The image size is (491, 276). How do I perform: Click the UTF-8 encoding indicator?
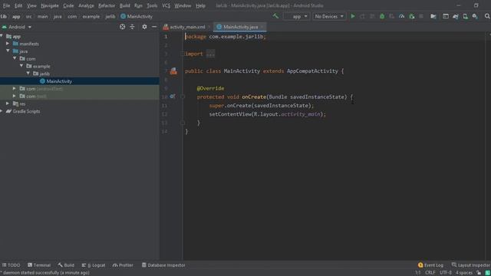click(446, 273)
